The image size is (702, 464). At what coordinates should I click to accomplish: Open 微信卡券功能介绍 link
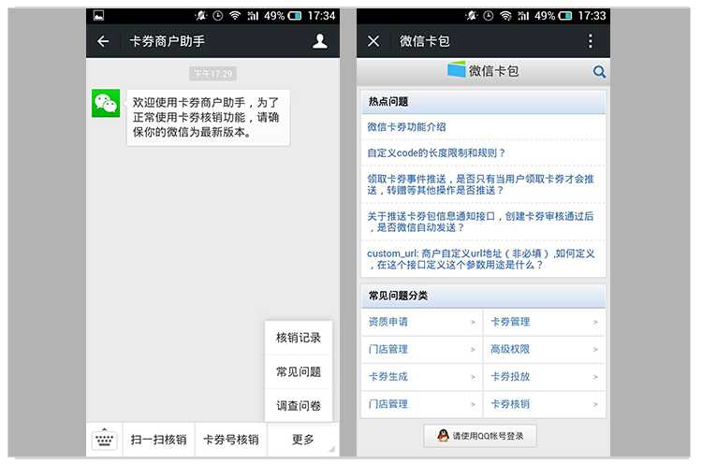(406, 127)
